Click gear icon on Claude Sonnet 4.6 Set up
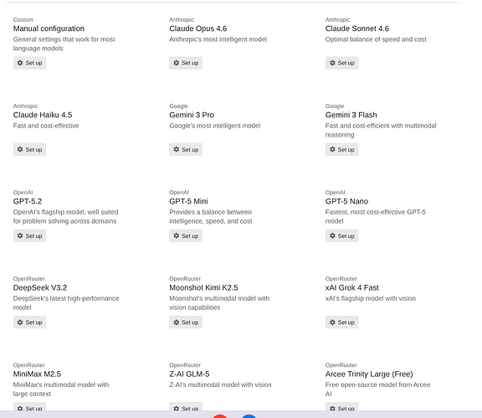The width and height of the screenshot is (482, 418). [332, 63]
